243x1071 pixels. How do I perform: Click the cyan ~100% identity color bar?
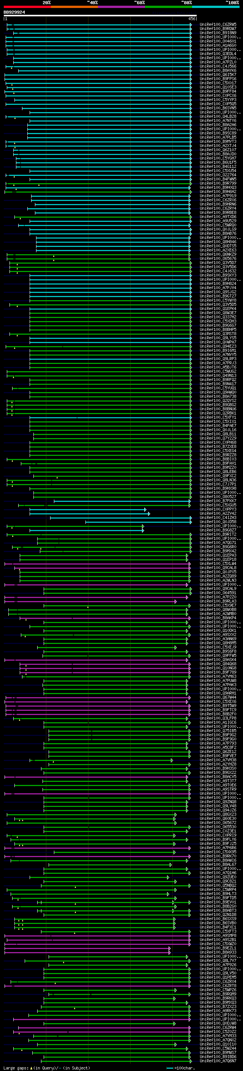(x=216, y=7)
